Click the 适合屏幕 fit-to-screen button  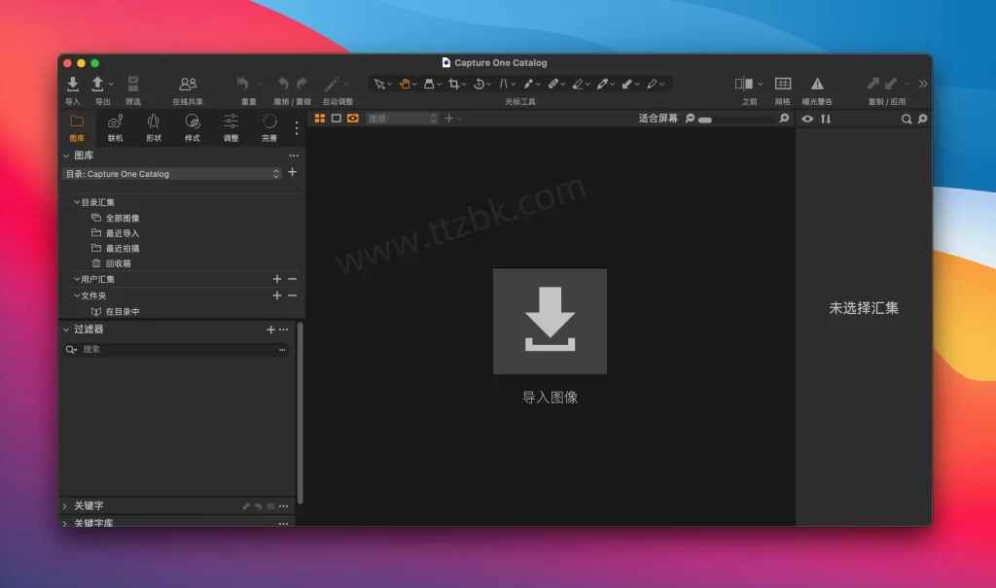click(658, 119)
